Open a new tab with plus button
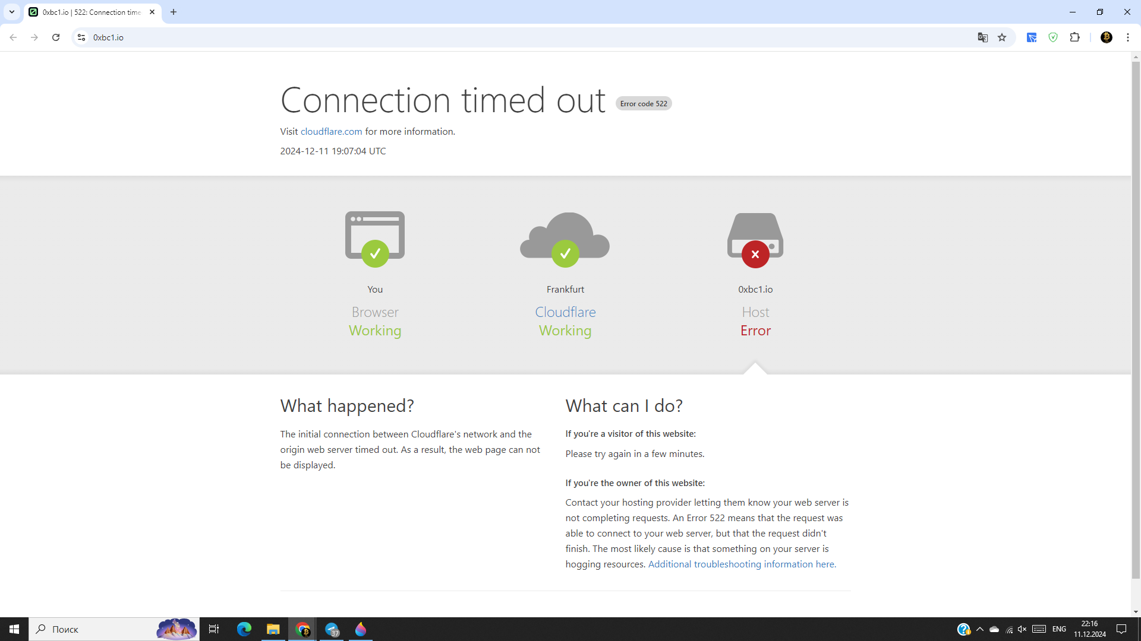 click(x=174, y=12)
